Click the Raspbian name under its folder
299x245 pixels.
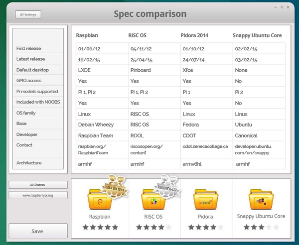(x=100, y=217)
